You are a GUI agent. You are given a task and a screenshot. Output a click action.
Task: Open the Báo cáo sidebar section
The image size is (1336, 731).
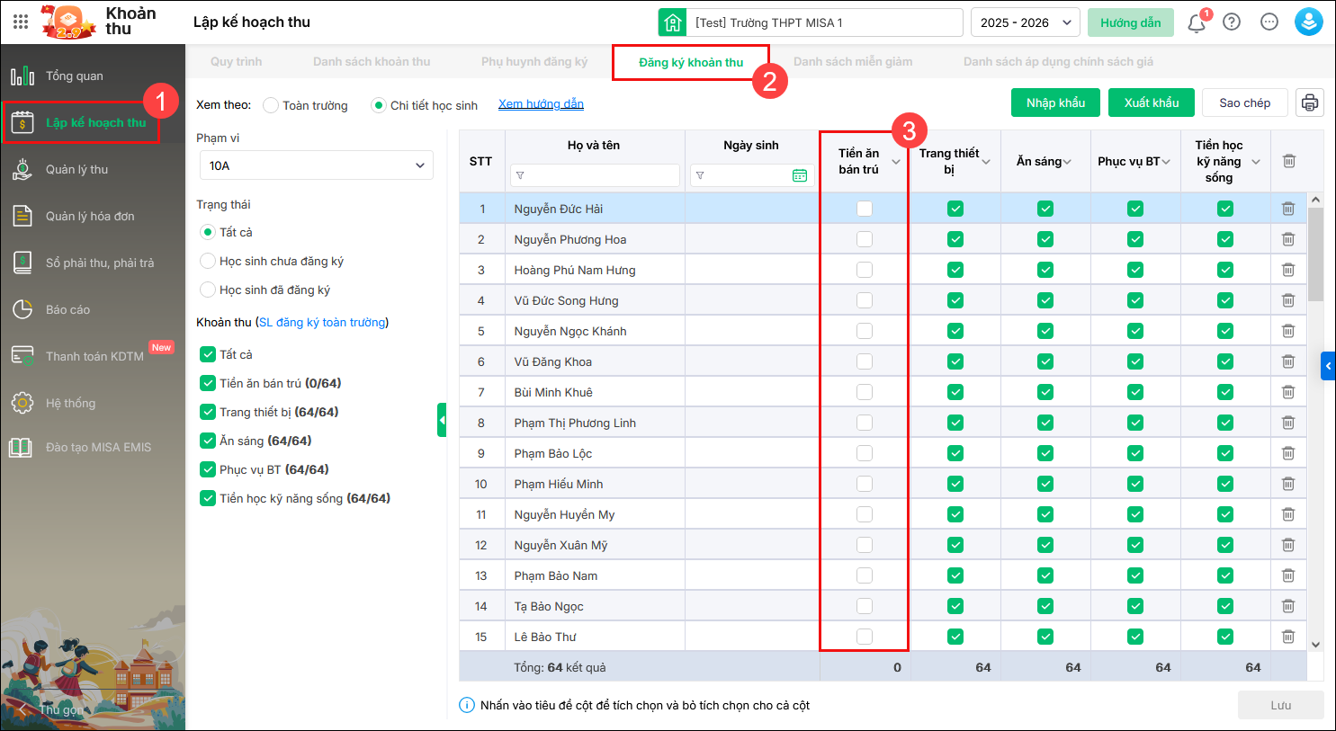[68, 309]
